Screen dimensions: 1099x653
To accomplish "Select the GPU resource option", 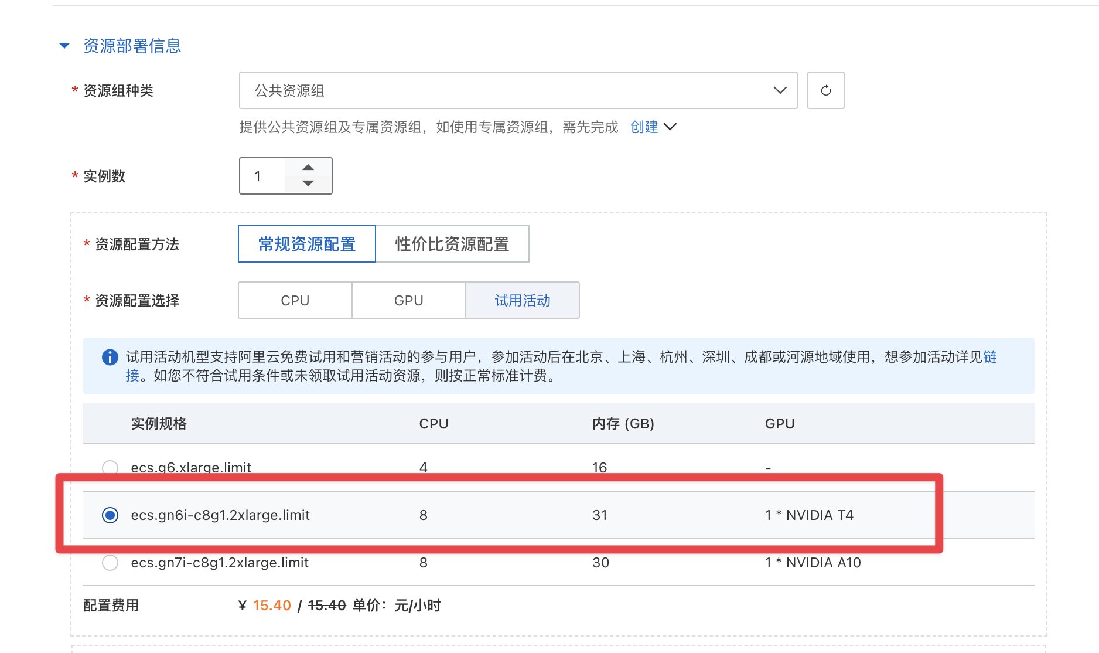I will click(x=409, y=300).
